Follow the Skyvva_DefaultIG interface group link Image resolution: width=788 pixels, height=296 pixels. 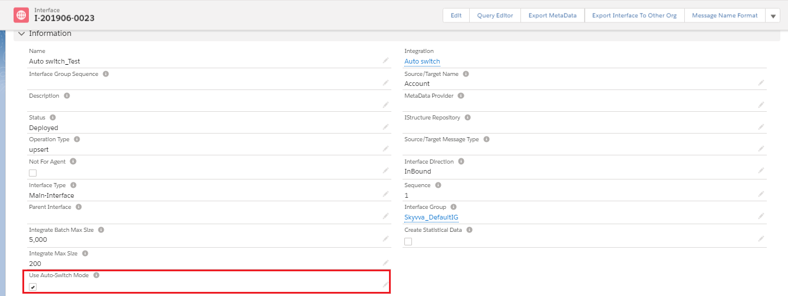(x=431, y=217)
